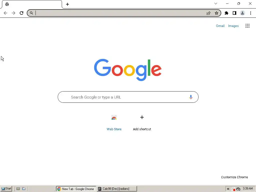Select the New Tab browser tab
256x192 pixels.
click(32, 4)
